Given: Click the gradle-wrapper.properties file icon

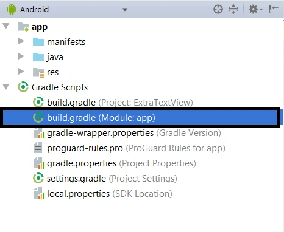Looking at the screenshot, I should click(x=39, y=133).
